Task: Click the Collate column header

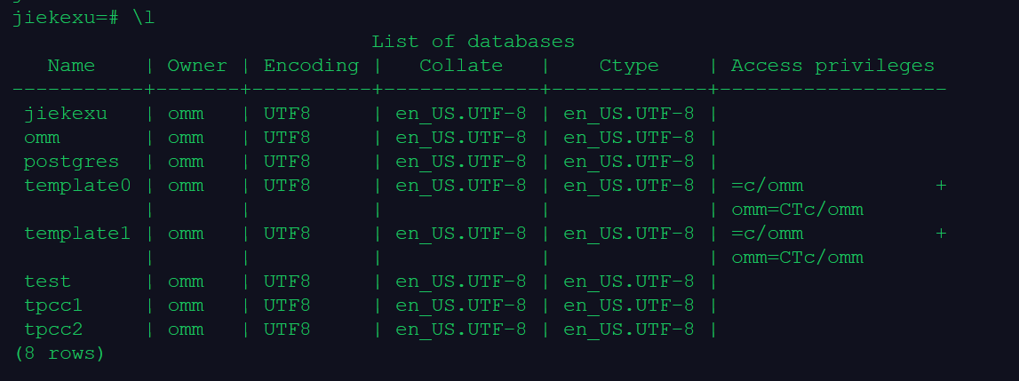Action: coord(461,67)
